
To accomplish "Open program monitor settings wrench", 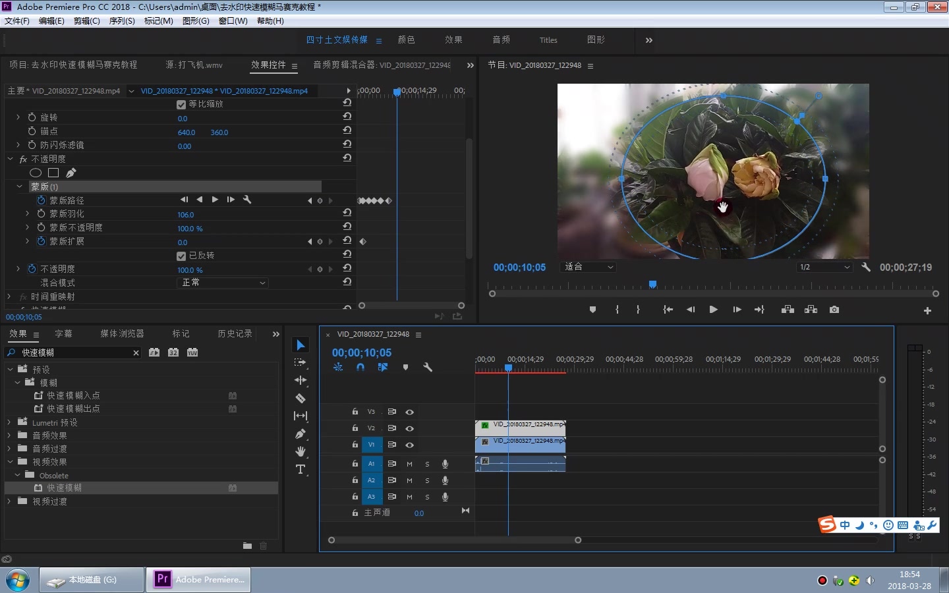I will tap(866, 267).
